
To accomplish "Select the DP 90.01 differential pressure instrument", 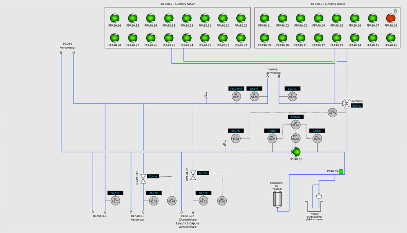I will tap(295, 124).
